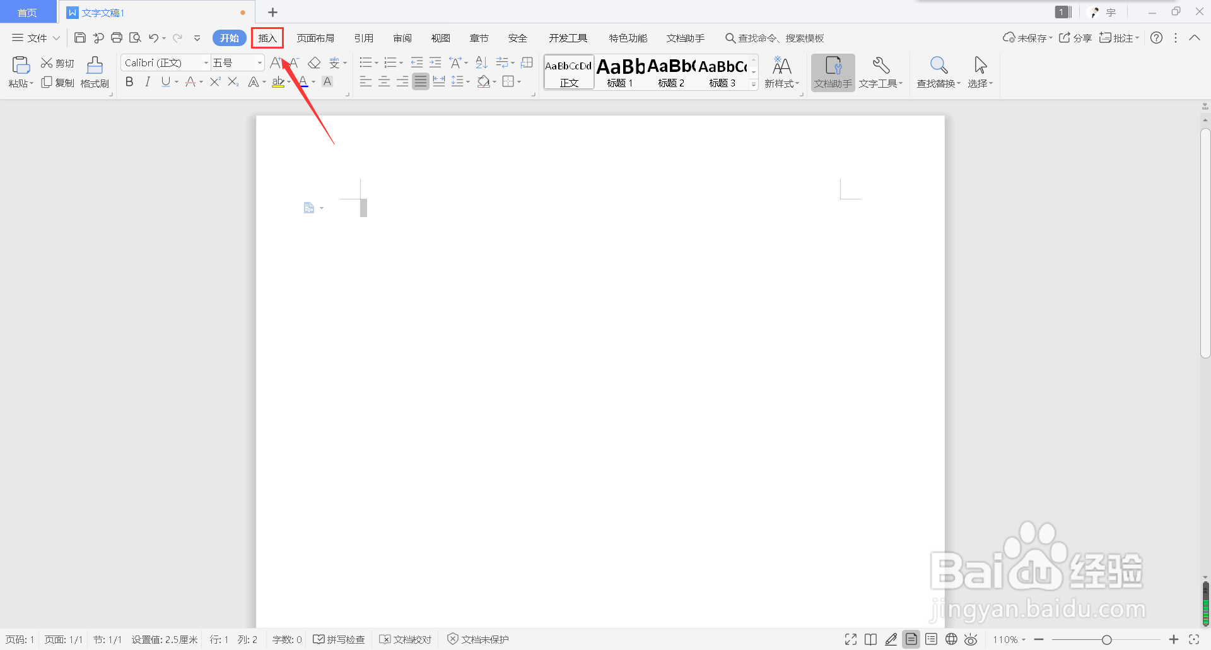Click the Increase Indent icon
Screen dimensions: 1211x650
pos(435,62)
